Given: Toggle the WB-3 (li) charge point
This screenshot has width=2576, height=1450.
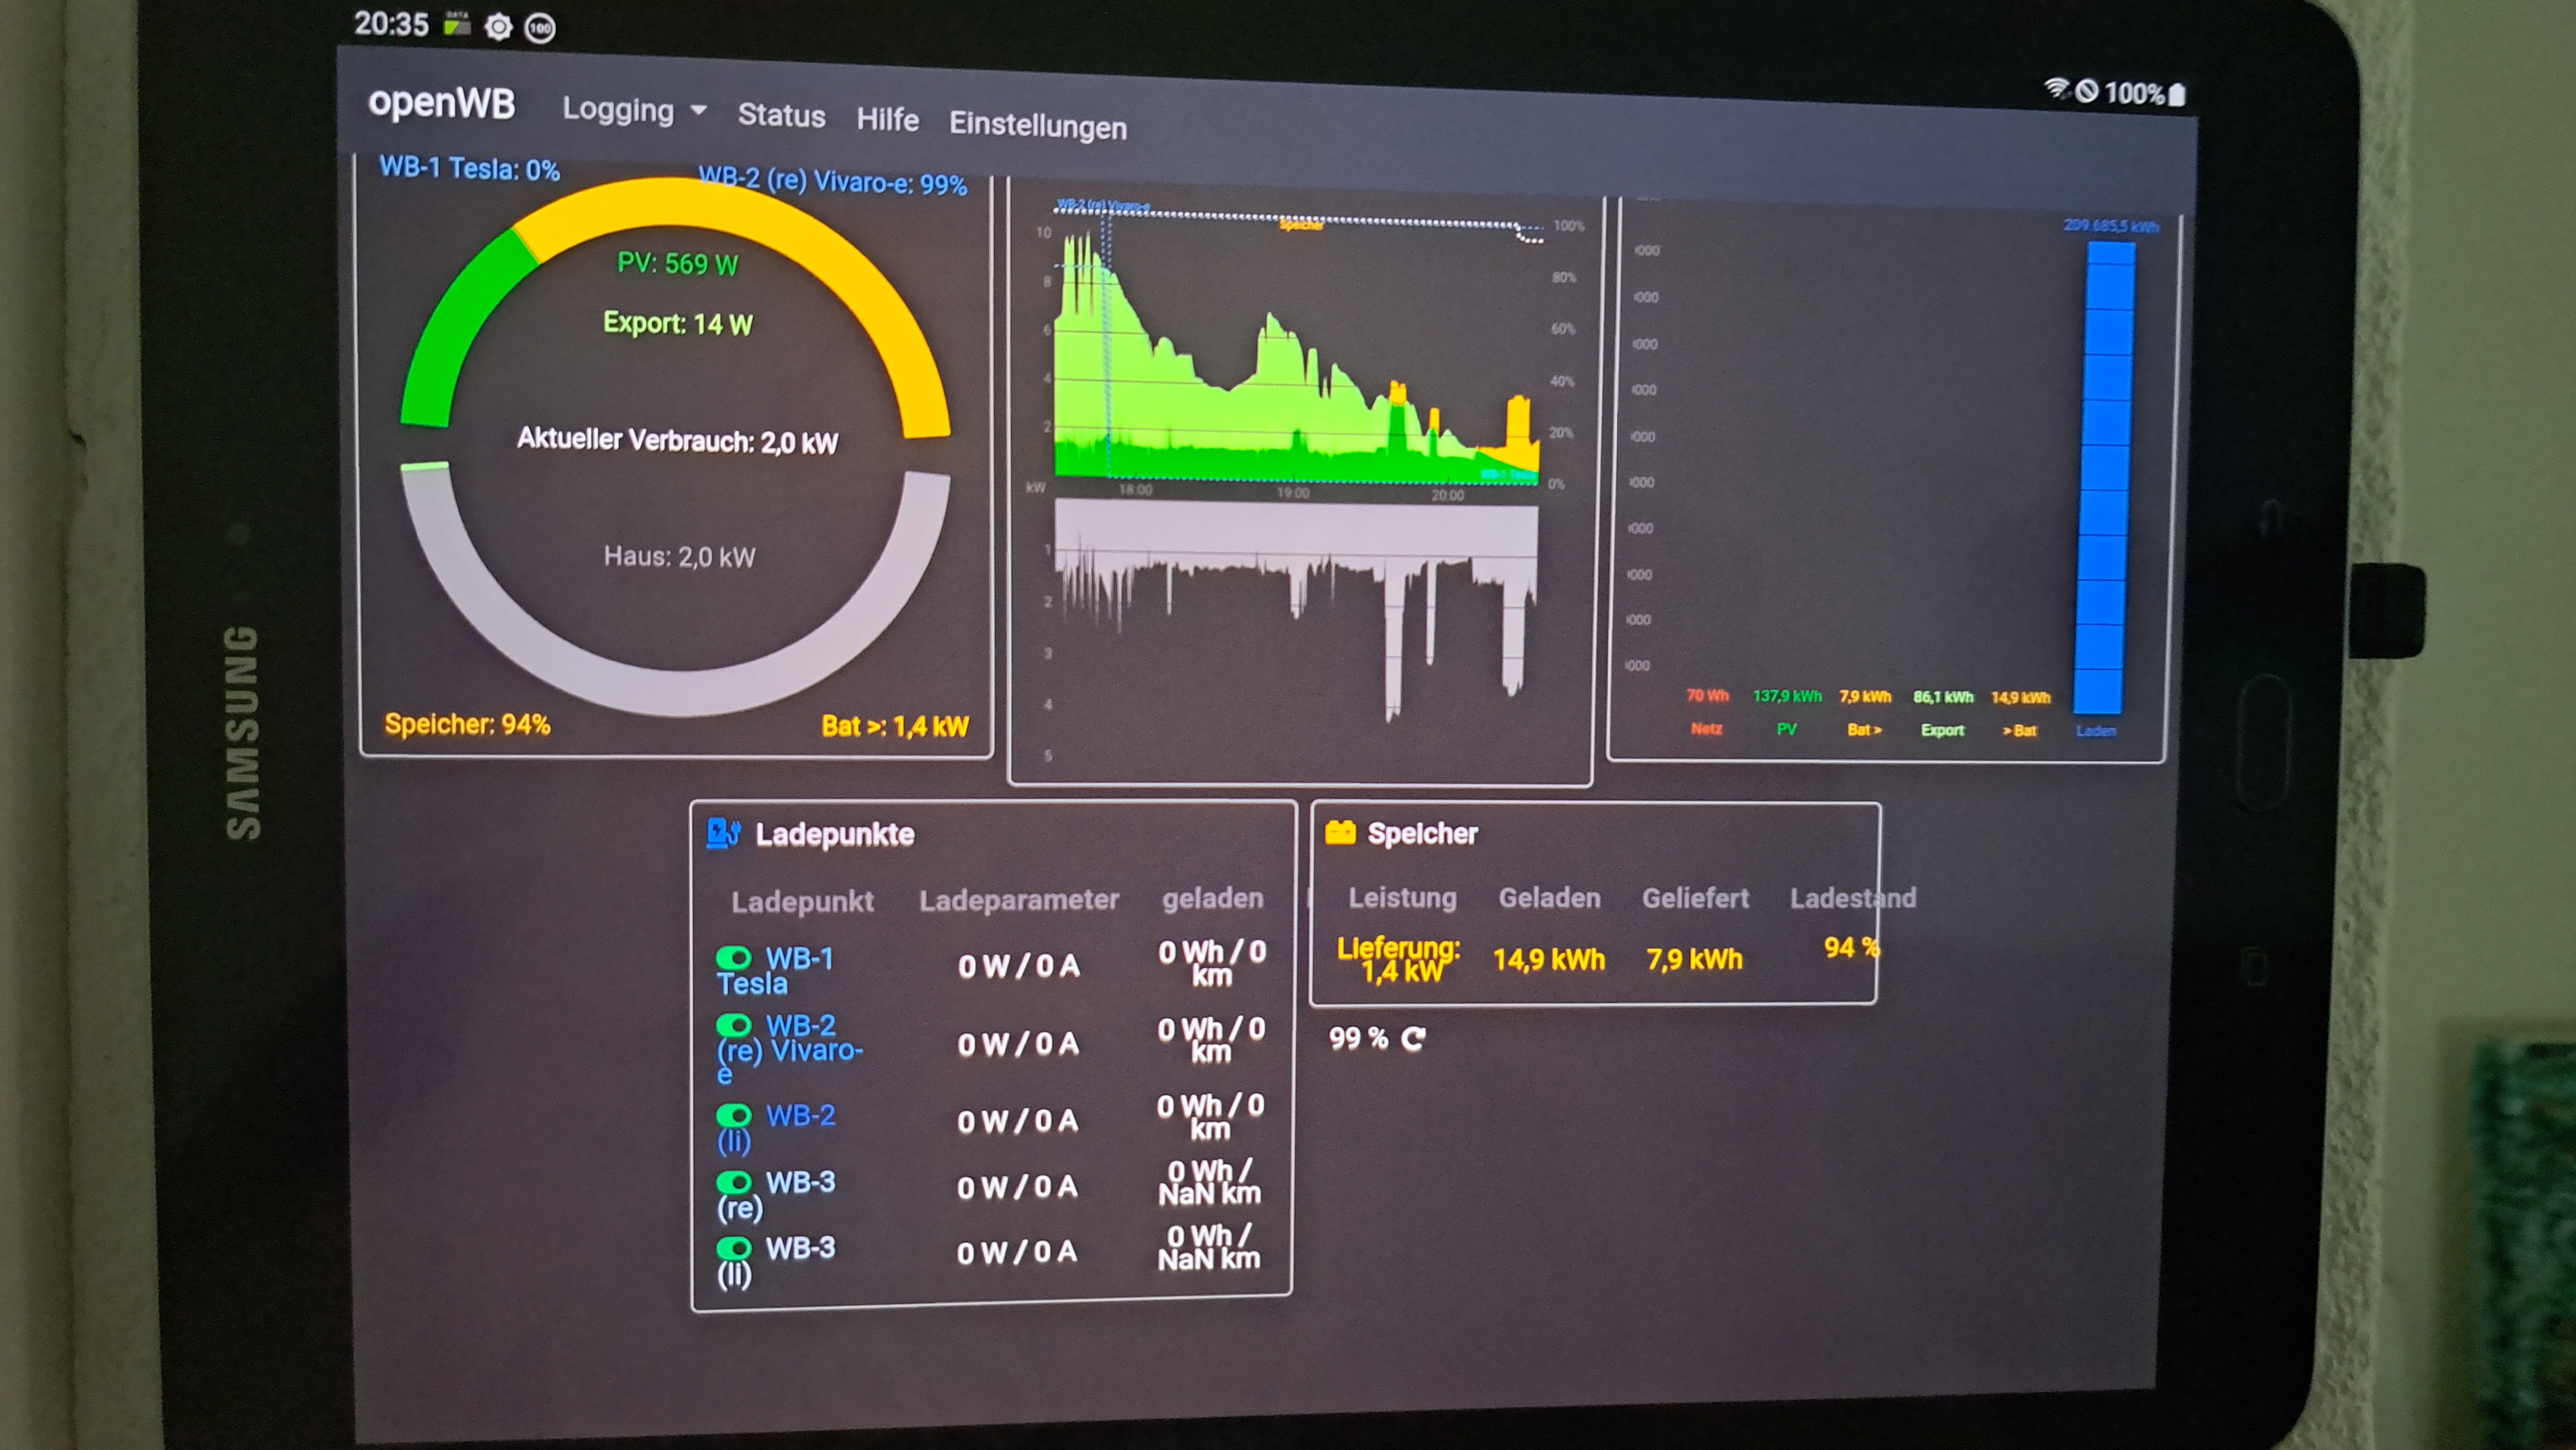Looking at the screenshot, I should point(734,1247).
